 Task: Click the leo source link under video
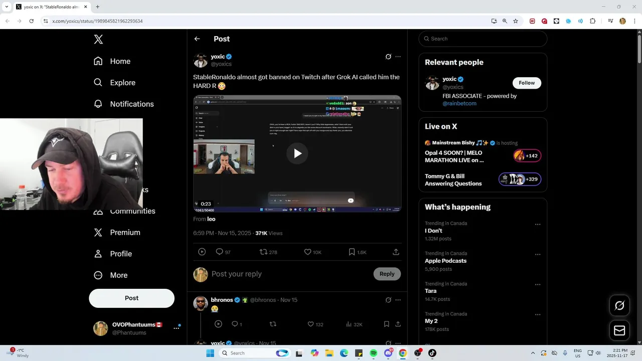pyautogui.click(x=211, y=219)
